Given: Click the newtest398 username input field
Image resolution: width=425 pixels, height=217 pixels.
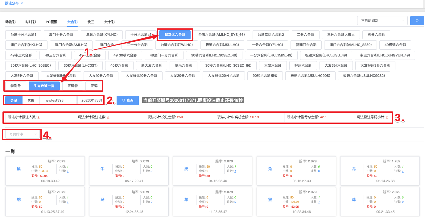Looking at the screenshot, I should point(58,101).
